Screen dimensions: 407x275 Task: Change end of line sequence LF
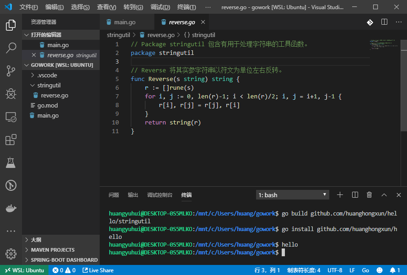pyautogui.click(x=352, y=270)
